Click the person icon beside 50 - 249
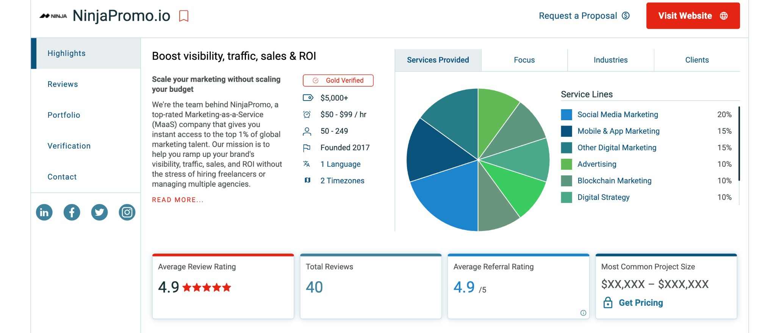The width and height of the screenshot is (776, 333). pos(307,131)
